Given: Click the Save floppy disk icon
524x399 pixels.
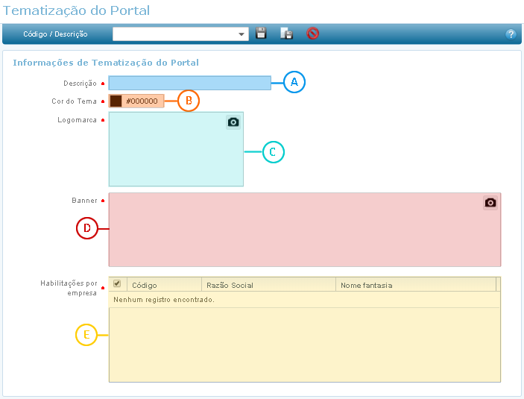Looking at the screenshot, I should [x=261, y=34].
